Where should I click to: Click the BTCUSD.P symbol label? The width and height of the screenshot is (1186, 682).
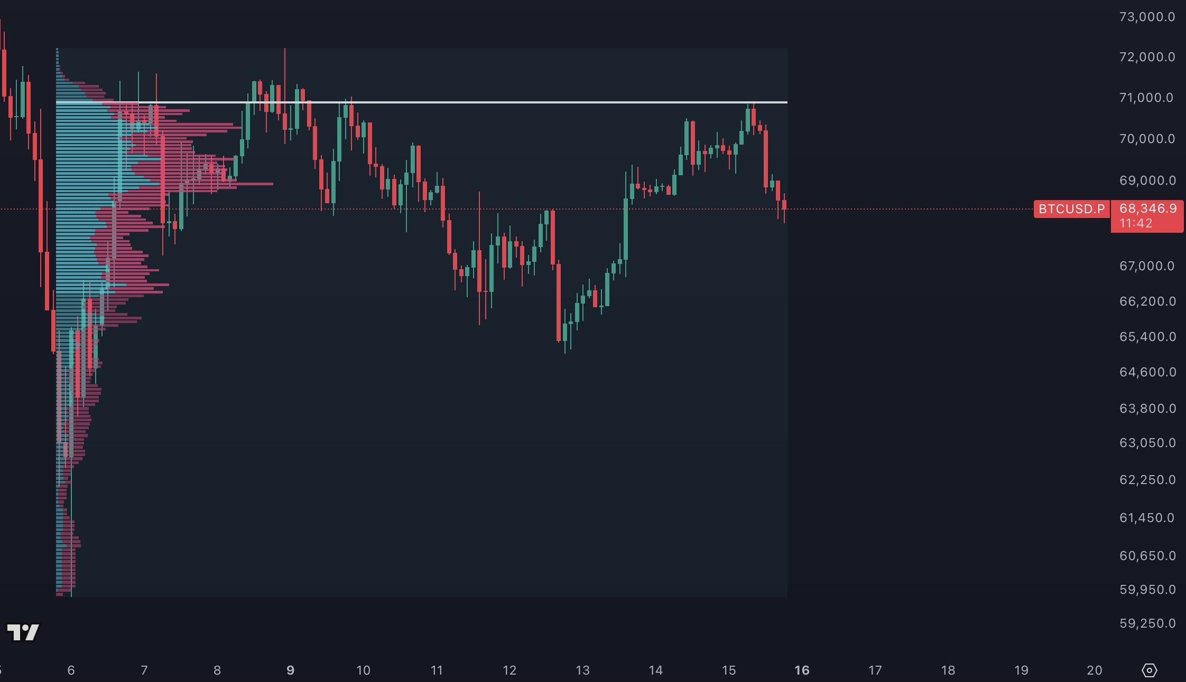(1071, 209)
